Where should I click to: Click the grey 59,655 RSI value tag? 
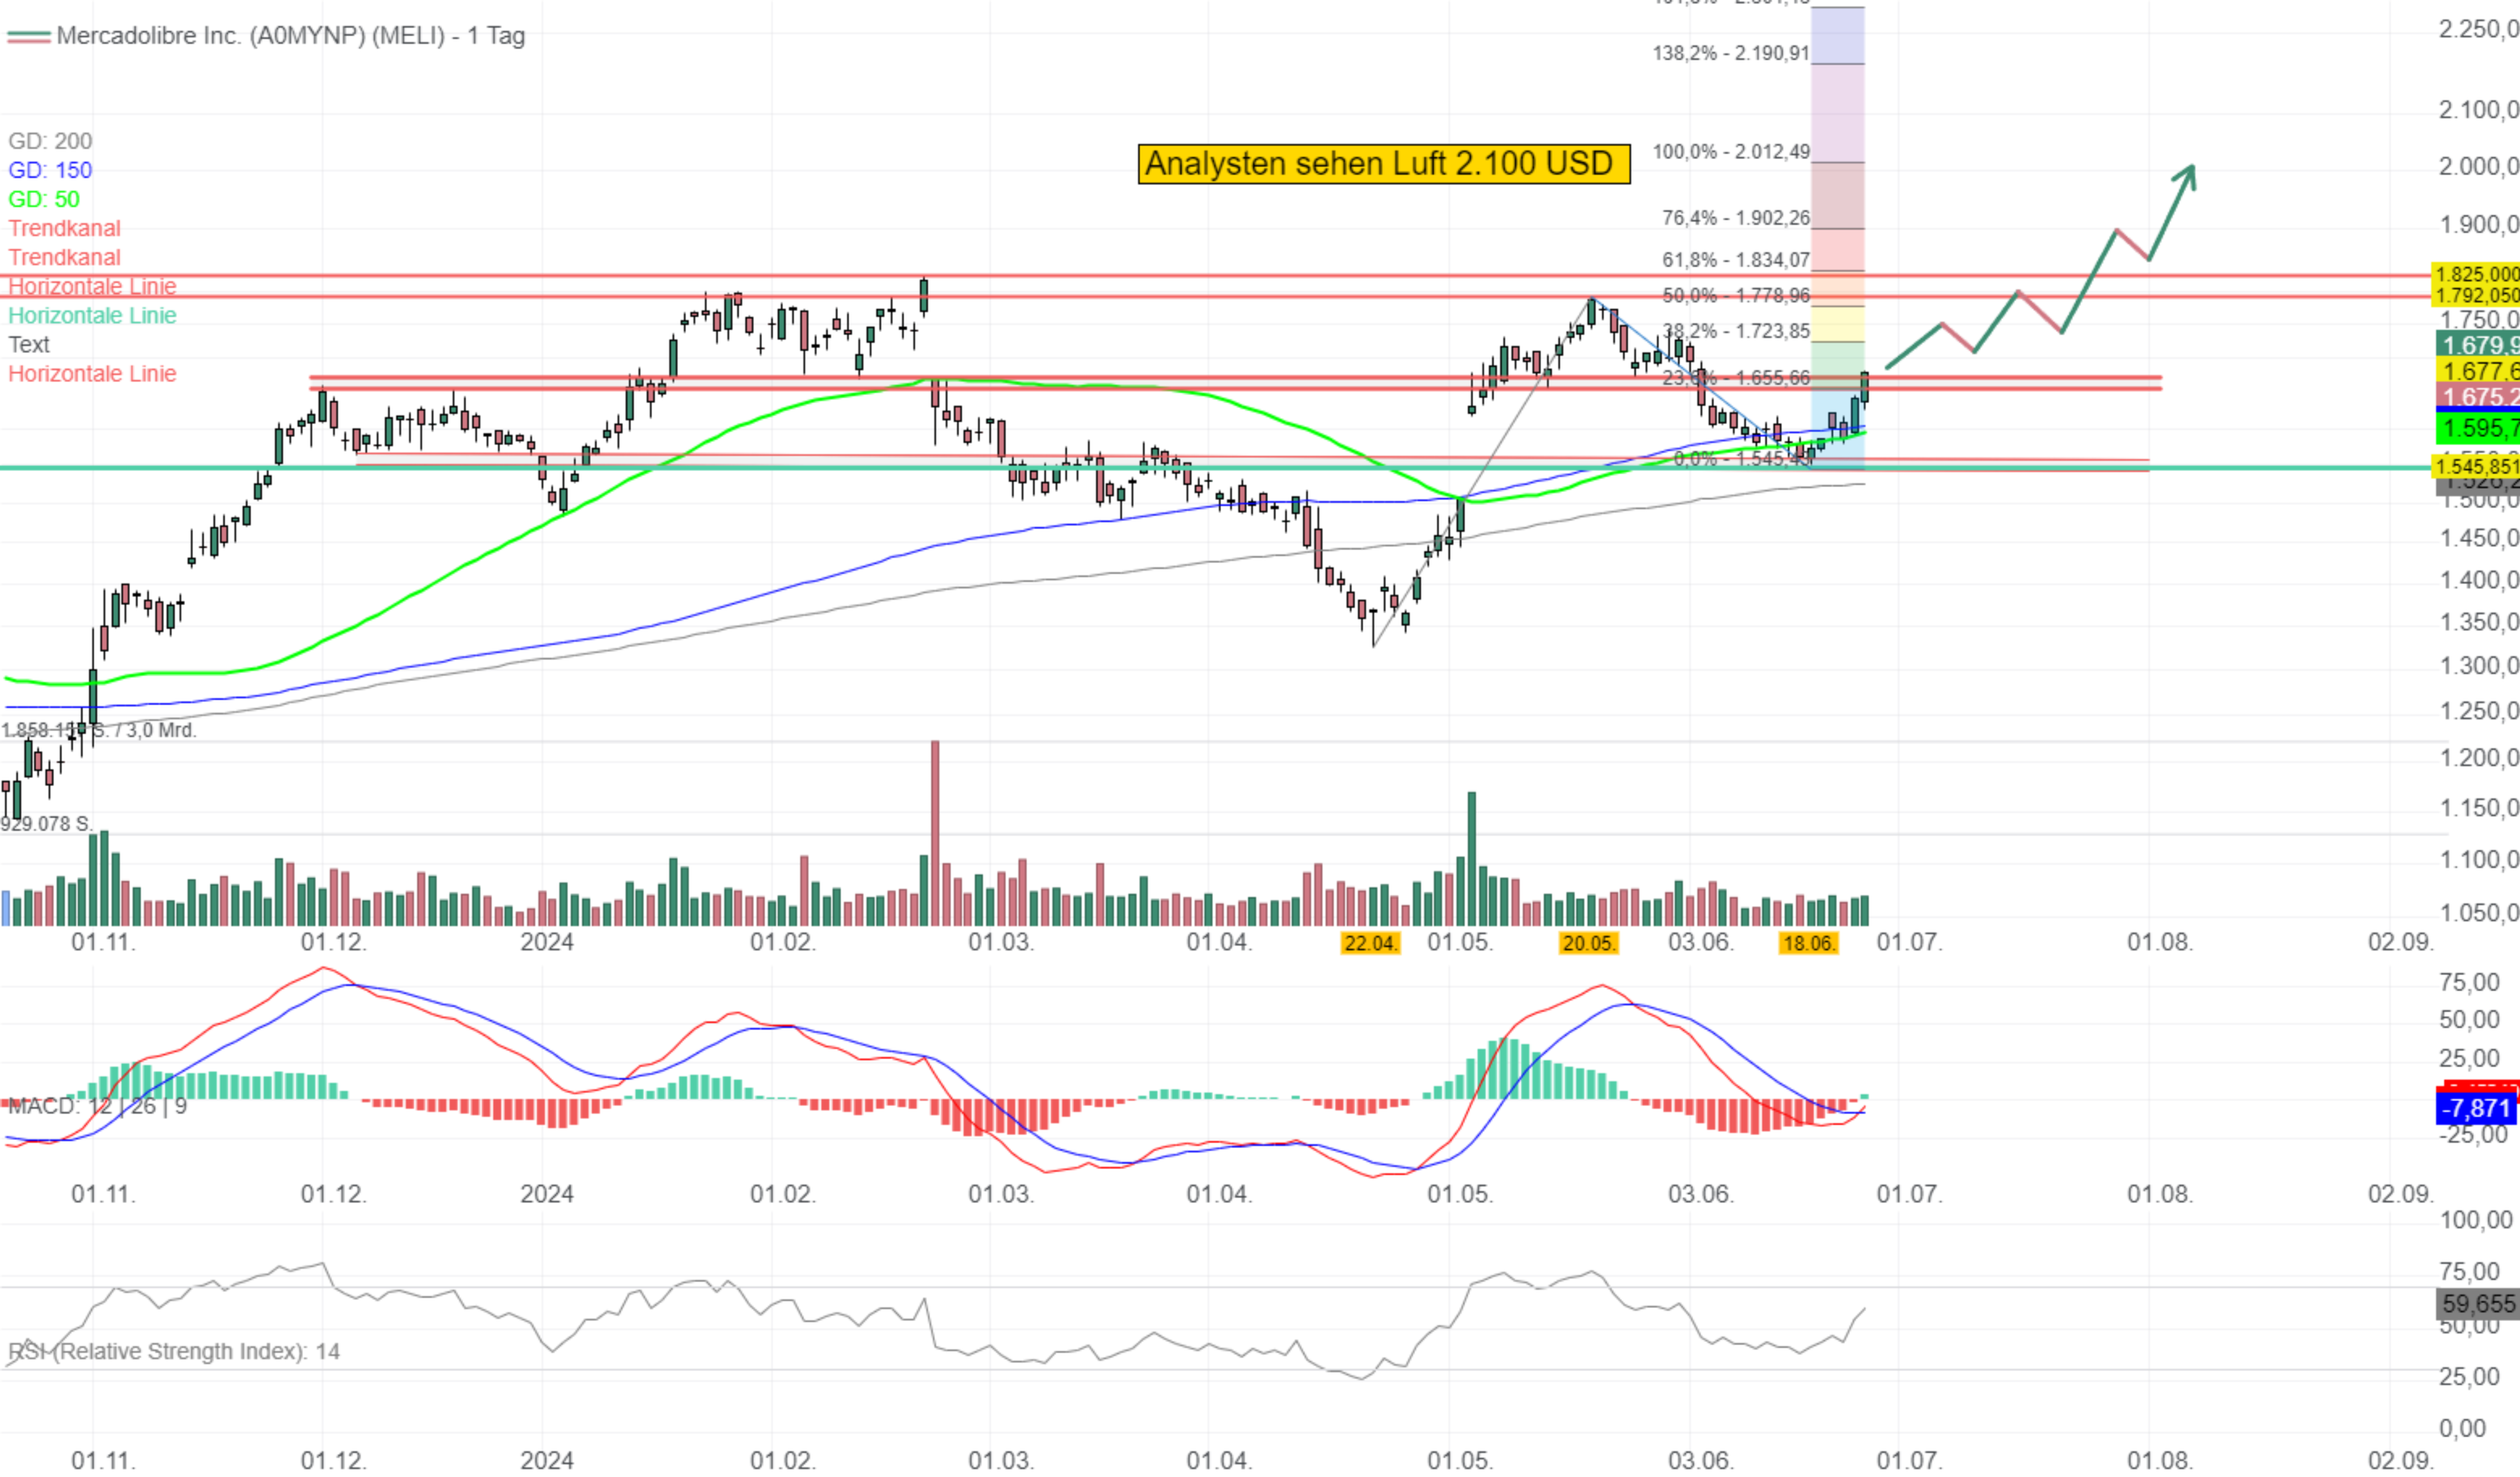[x=2477, y=1304]
